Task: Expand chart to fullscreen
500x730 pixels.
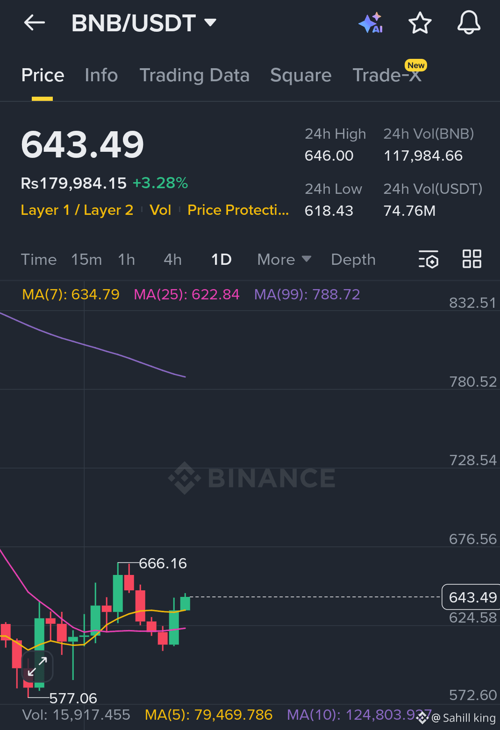Action: pyautogui.click(x=37, y=666)
